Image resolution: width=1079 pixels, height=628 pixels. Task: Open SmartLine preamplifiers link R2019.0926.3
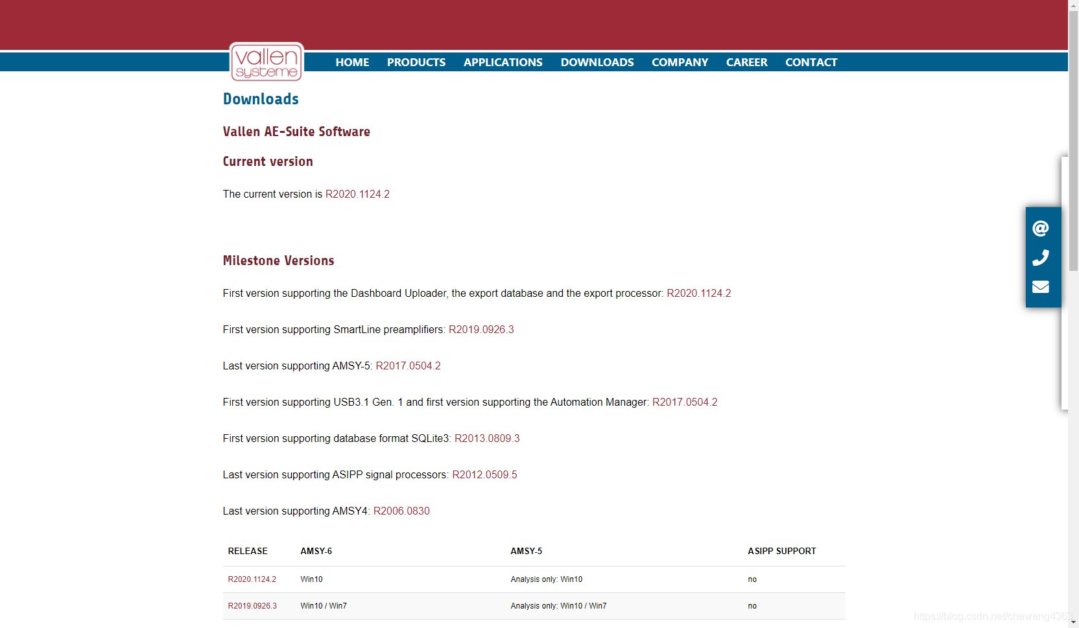point(481,329)
